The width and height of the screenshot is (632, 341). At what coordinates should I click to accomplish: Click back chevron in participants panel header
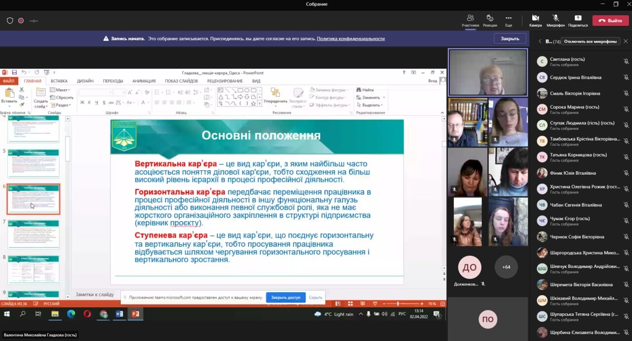pos(540,41)
